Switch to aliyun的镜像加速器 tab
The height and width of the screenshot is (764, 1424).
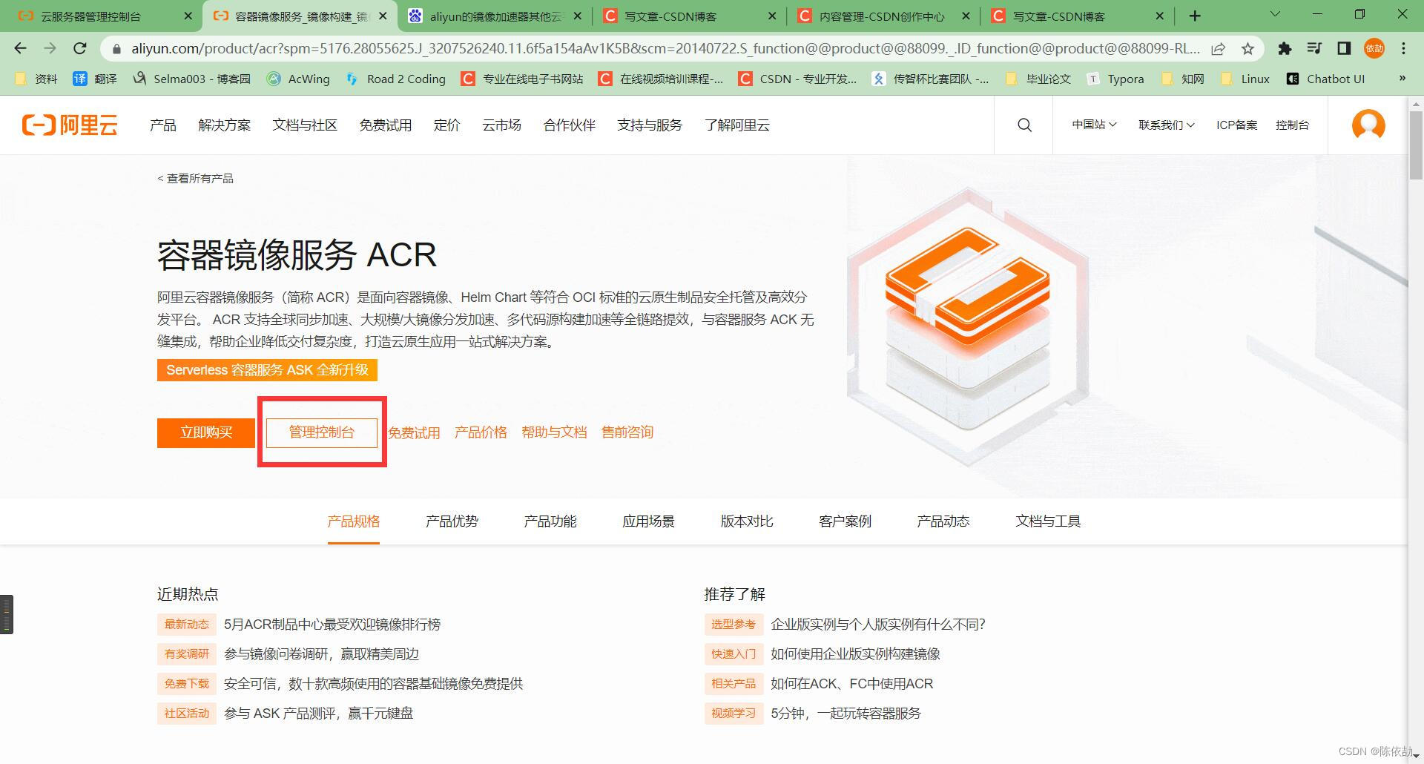click(x=495, y=16)
